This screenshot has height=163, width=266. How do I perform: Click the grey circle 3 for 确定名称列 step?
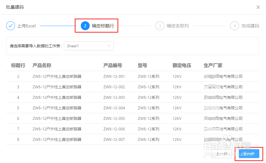160,25
